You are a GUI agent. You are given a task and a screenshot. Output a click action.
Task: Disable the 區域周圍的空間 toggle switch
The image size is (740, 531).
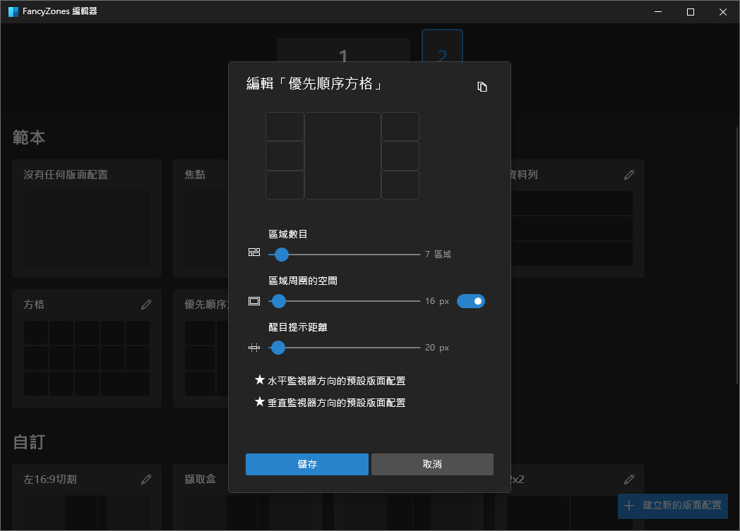471,300
